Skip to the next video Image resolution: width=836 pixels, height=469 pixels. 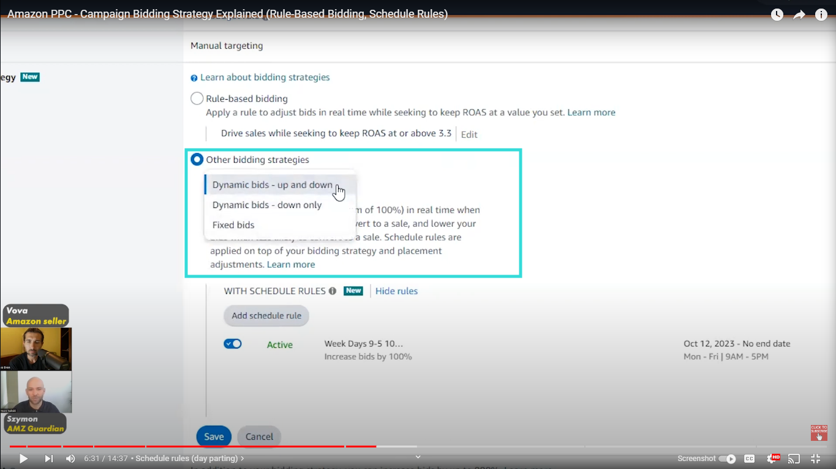click(48, 459)
